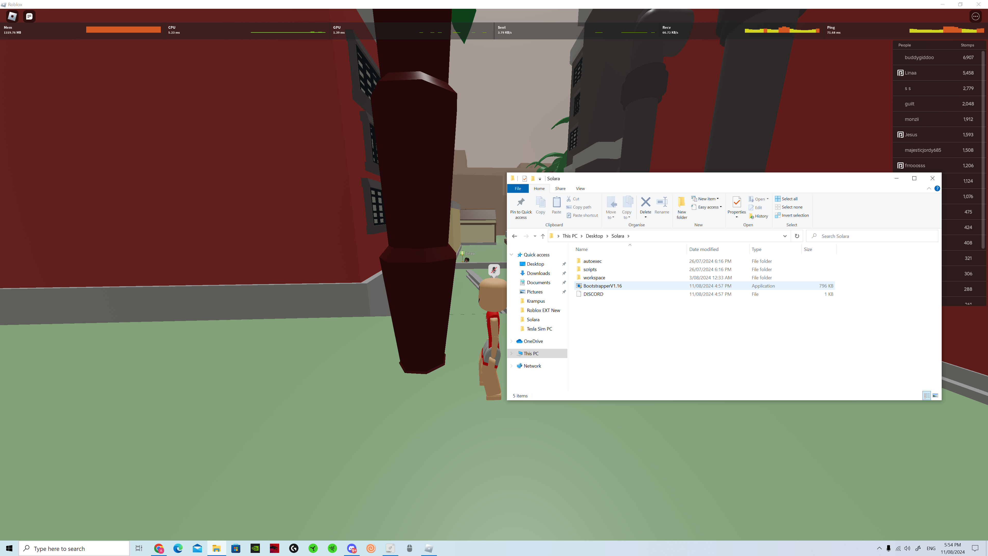Switch to large icons view toggle
Screen dimensions: 988x556
pyautogui.click(x=936, y=396)
